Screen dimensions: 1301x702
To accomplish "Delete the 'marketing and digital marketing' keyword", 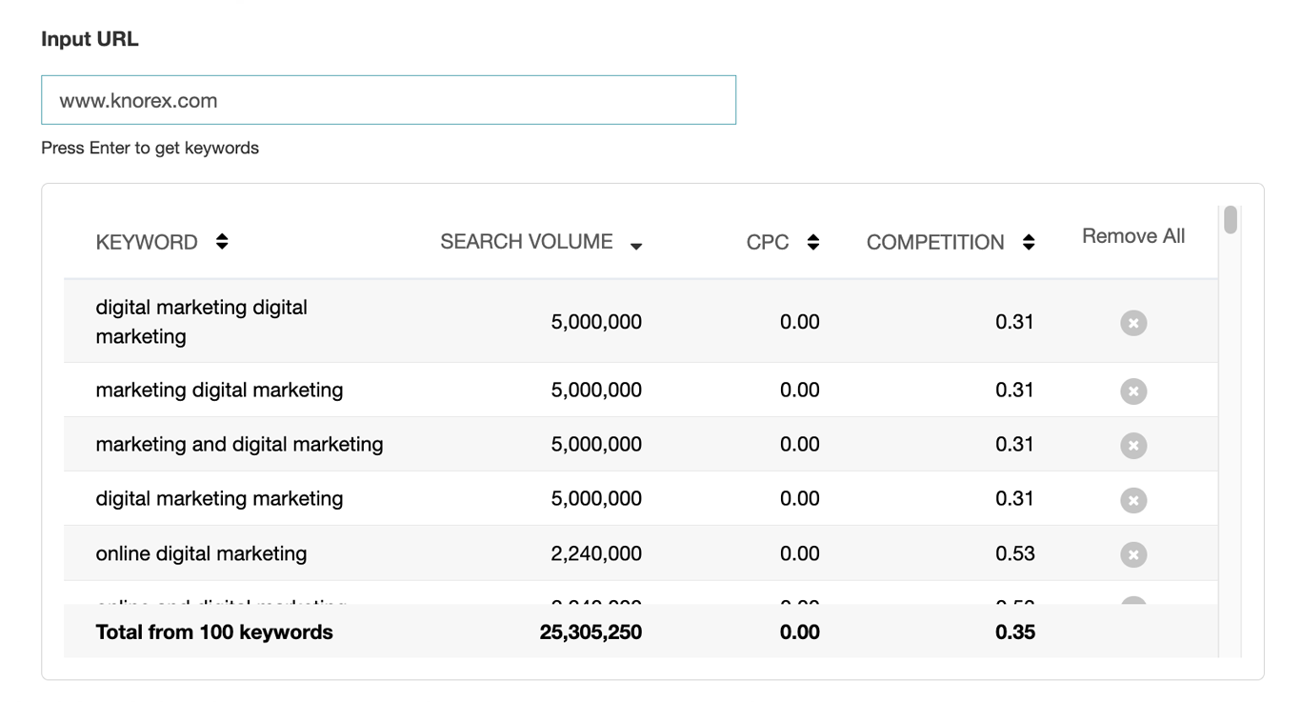I will (x=1132, y=445).
